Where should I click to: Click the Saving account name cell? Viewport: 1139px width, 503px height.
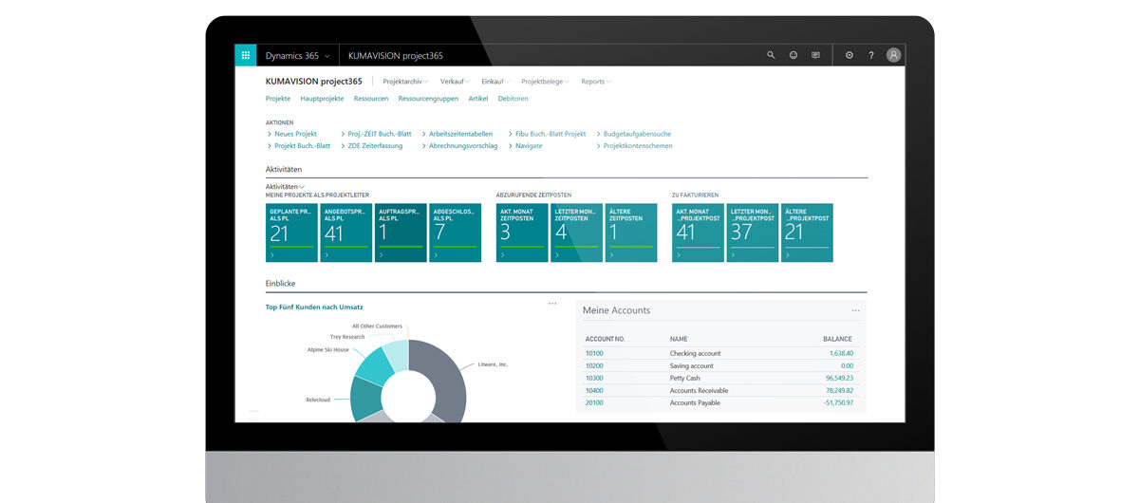tap(691, 365)
